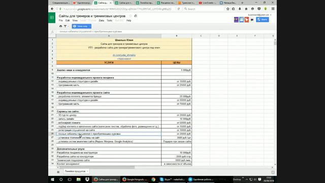Reload the page in browser
The image size is (325, 183).
(x=179, y=9)
